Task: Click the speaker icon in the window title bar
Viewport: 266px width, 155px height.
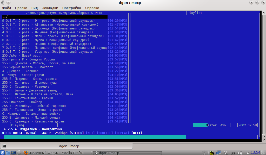Action: pos(3,3)
